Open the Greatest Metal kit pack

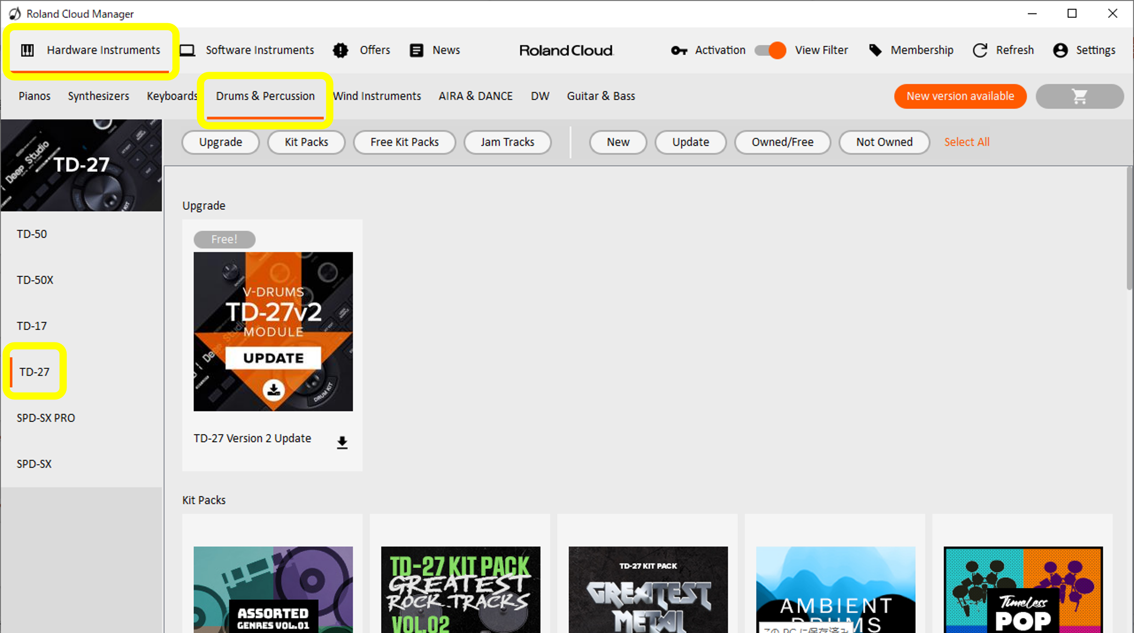coord(648,589)
